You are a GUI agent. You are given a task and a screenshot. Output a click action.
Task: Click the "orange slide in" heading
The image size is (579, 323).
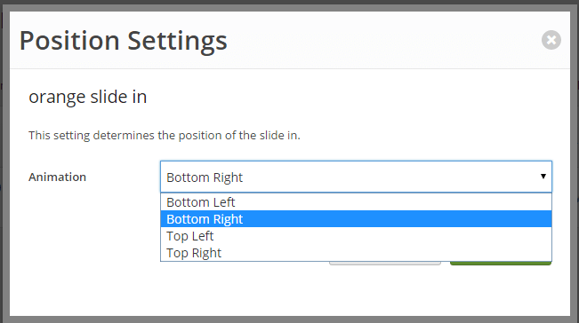[88, 97]
